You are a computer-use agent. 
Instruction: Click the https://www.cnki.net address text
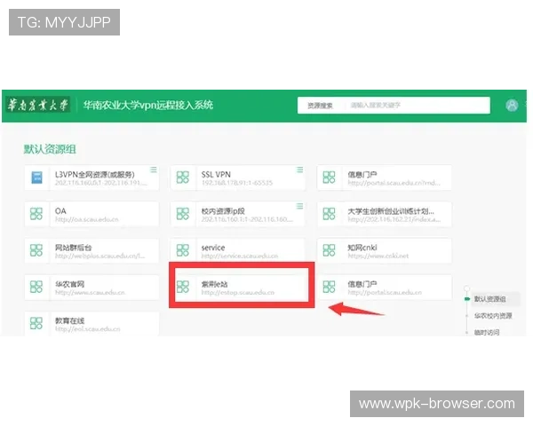coord(378,256)
